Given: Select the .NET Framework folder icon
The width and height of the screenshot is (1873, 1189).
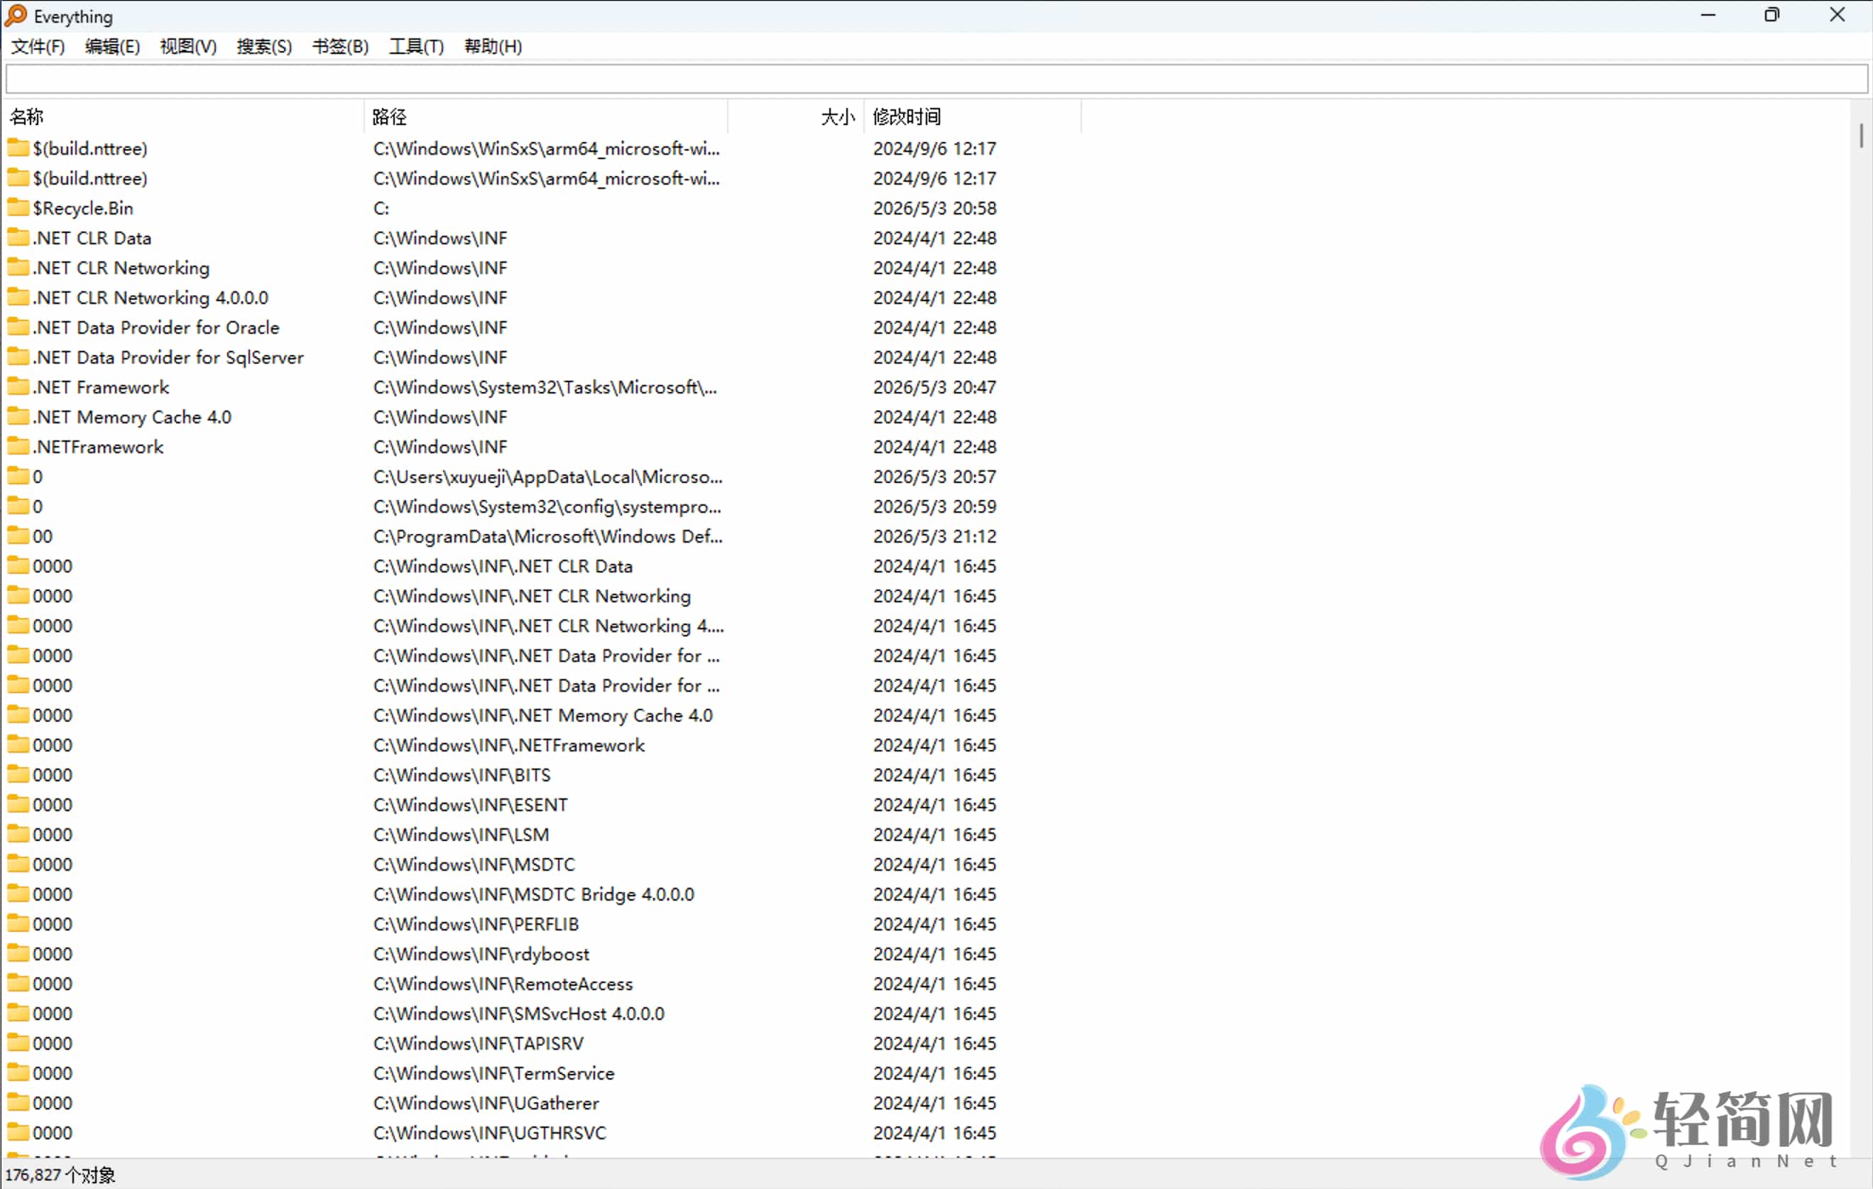Looking at the screenshot, I should 18,386.
